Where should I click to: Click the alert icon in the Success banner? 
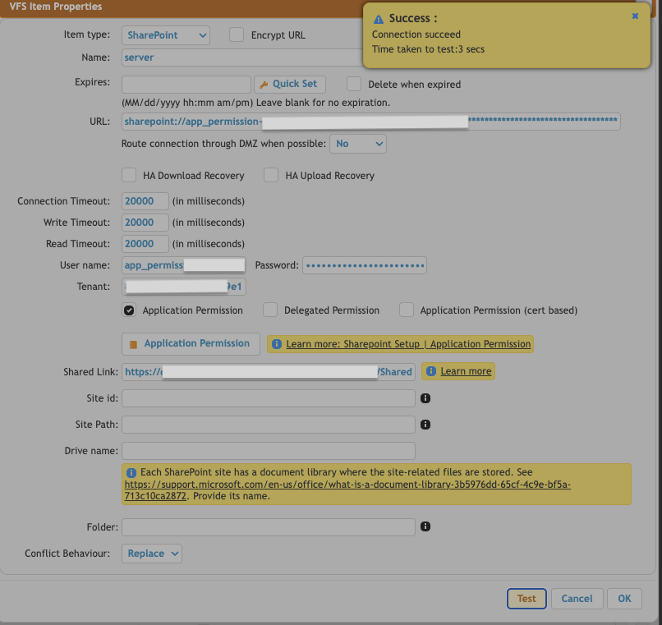377,18
